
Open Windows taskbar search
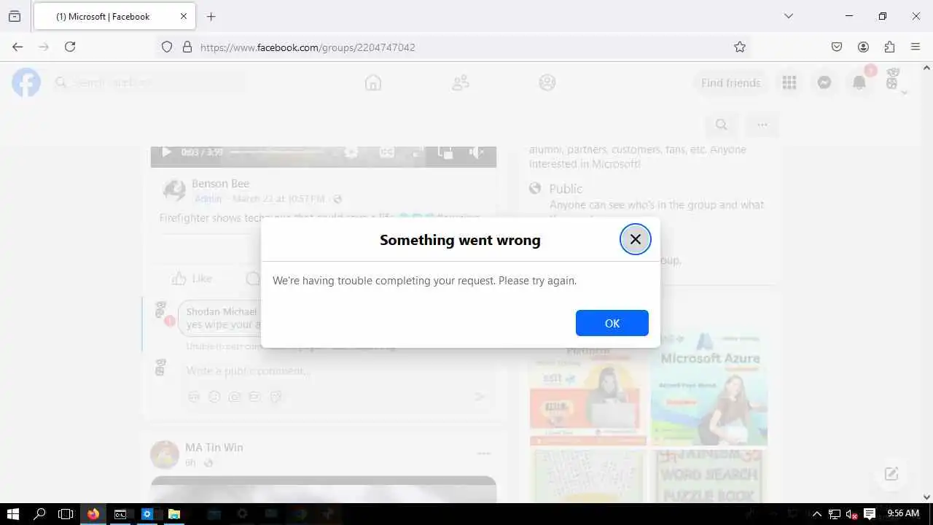click(39, 514)
